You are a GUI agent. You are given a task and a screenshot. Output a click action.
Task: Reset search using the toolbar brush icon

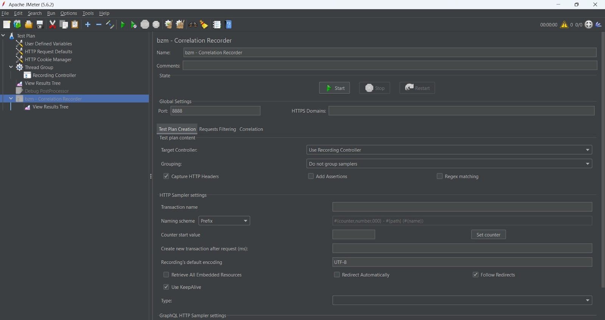(x=204, y=25)
